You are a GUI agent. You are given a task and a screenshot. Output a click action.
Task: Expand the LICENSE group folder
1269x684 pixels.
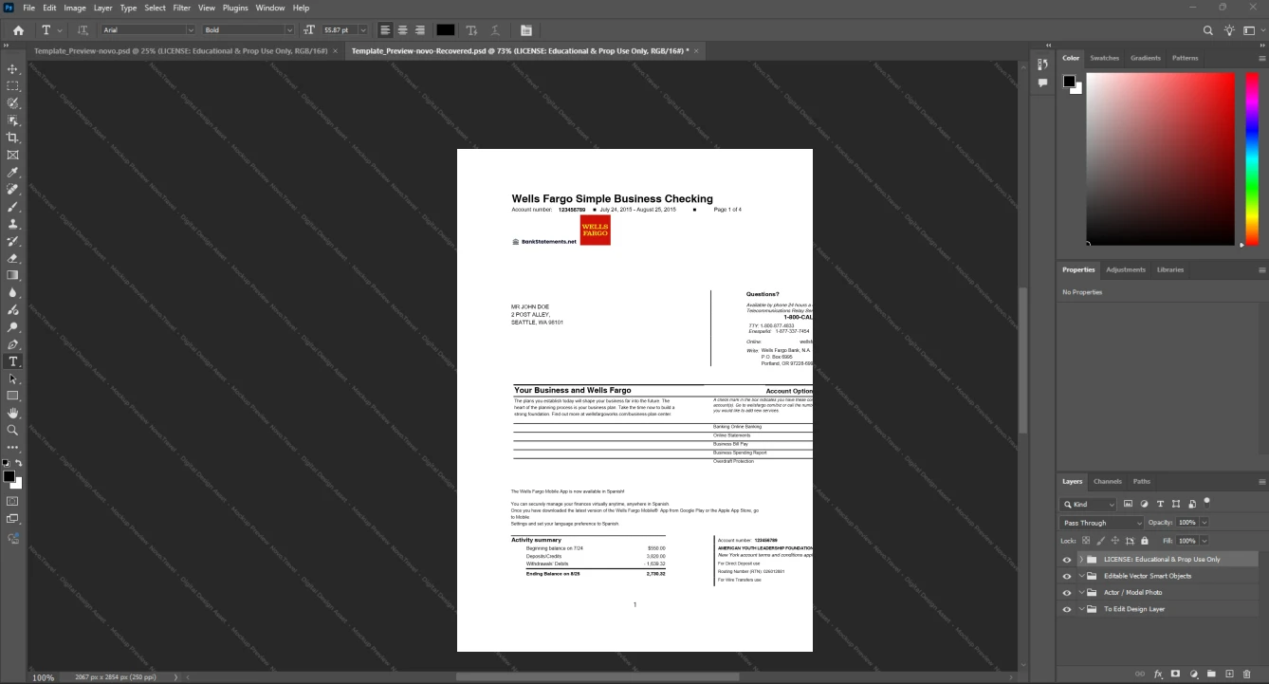(x=1081, y=560)
